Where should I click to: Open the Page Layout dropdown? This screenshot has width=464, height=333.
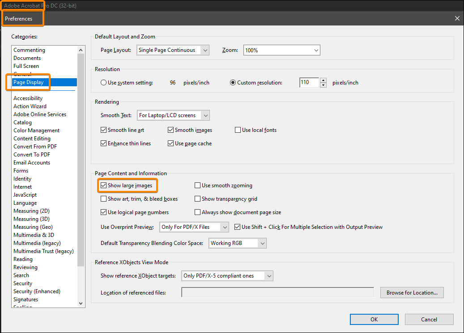tap(205, 50)
